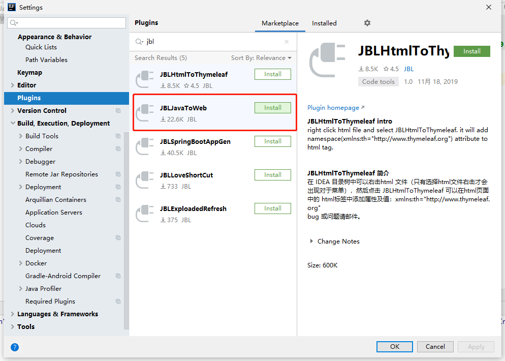Click project-level icon beside Required Plugins
Image resolution: width=505 pixels, height=361 pixels.
118,301
